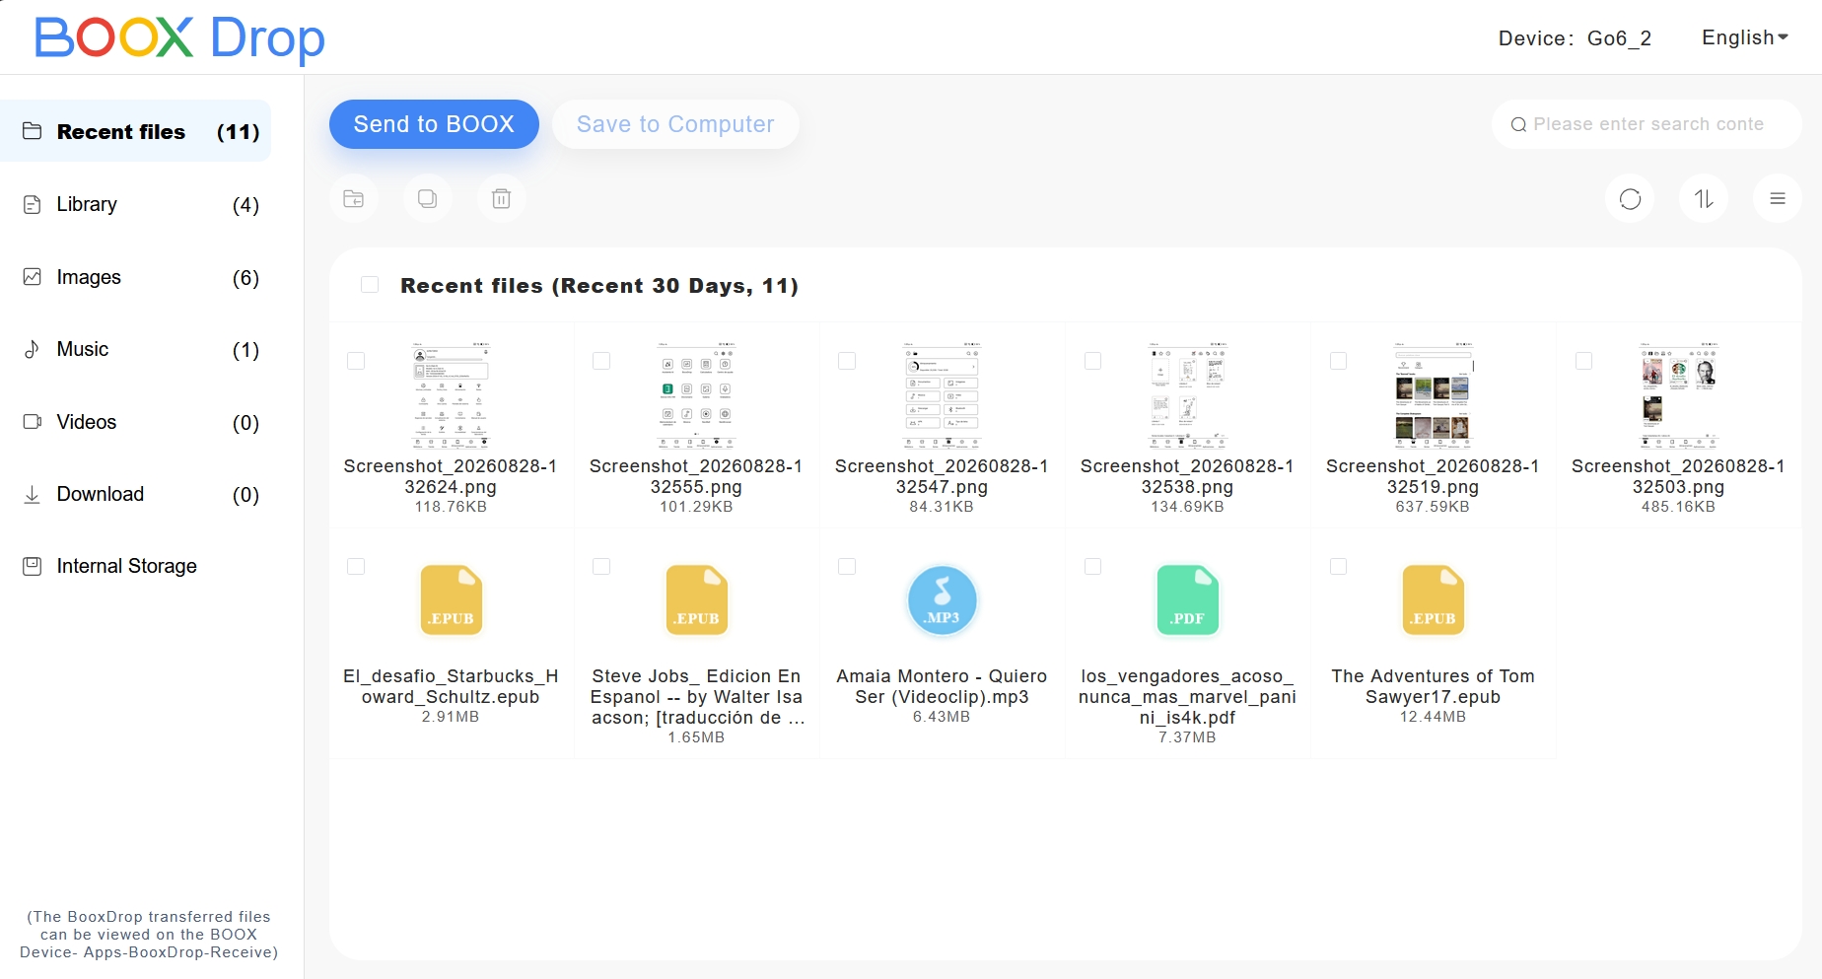Open los_vengadores PDF file icon
The width and height of the screenshot is (1822, 979).
1187,599
